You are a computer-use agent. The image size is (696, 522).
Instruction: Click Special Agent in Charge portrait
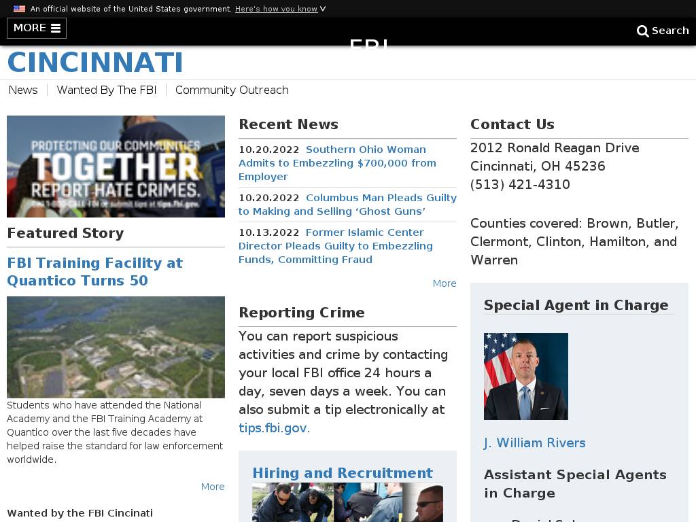tap(526, 377)
